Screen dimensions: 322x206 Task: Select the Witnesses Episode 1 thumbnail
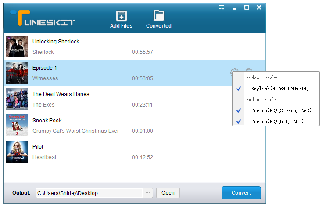[17, 73]
